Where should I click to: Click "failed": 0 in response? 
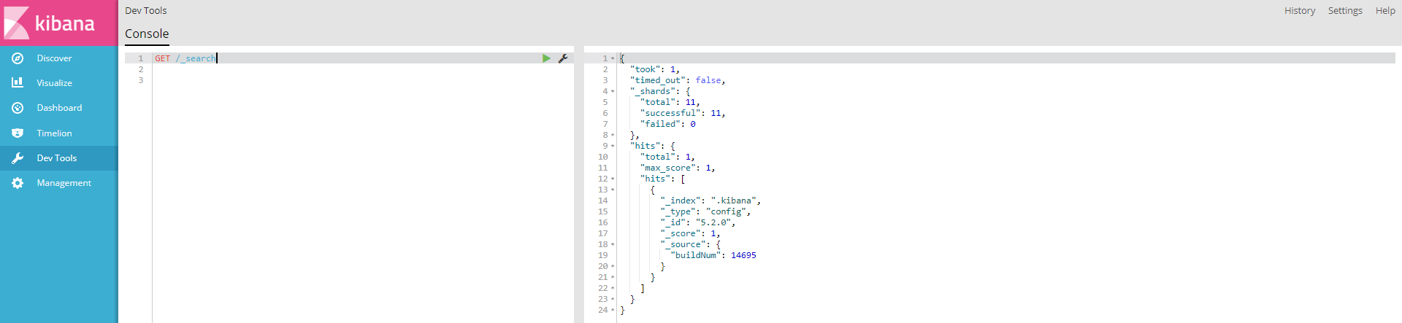[667, 124]
